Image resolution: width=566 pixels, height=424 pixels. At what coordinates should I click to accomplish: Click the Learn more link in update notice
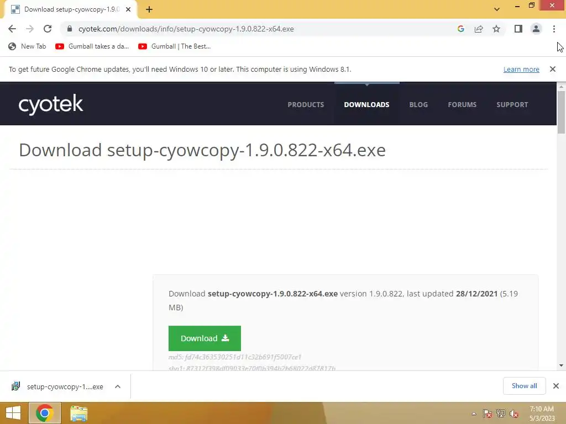coord(521,69)
